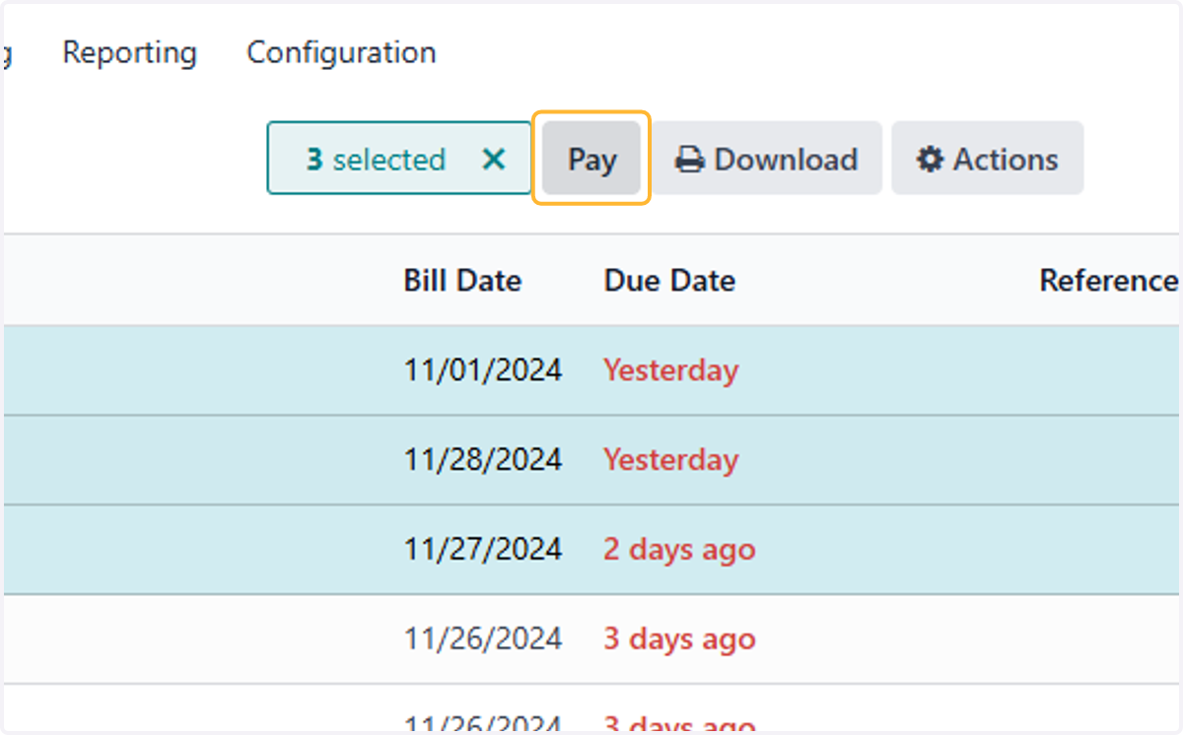Click the Pay button
Screen dimensions: 1183x735
tap(591, 159)
